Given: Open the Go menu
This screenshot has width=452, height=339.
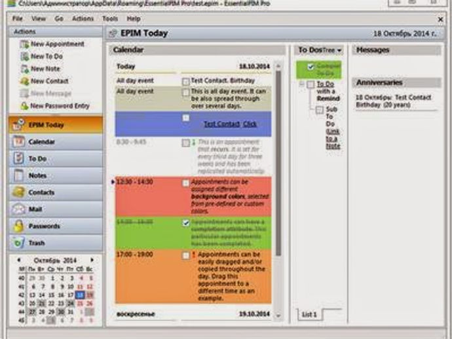Looking at the screenshot, I should [x=59, y=19].
